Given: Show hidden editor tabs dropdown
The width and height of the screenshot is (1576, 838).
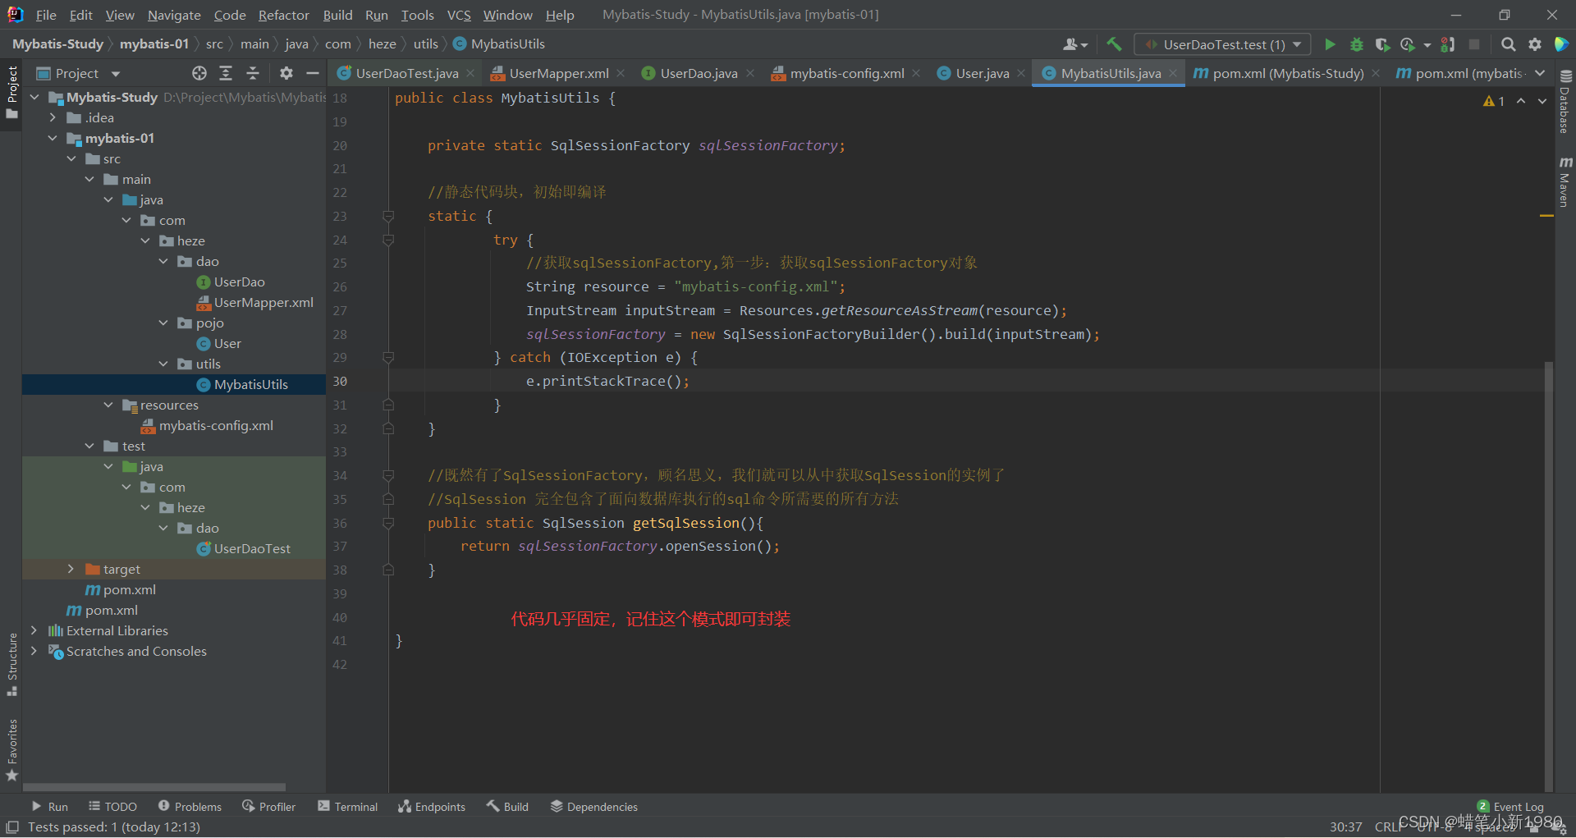Looking at the screenshot, I should (x=1540, y=73).
